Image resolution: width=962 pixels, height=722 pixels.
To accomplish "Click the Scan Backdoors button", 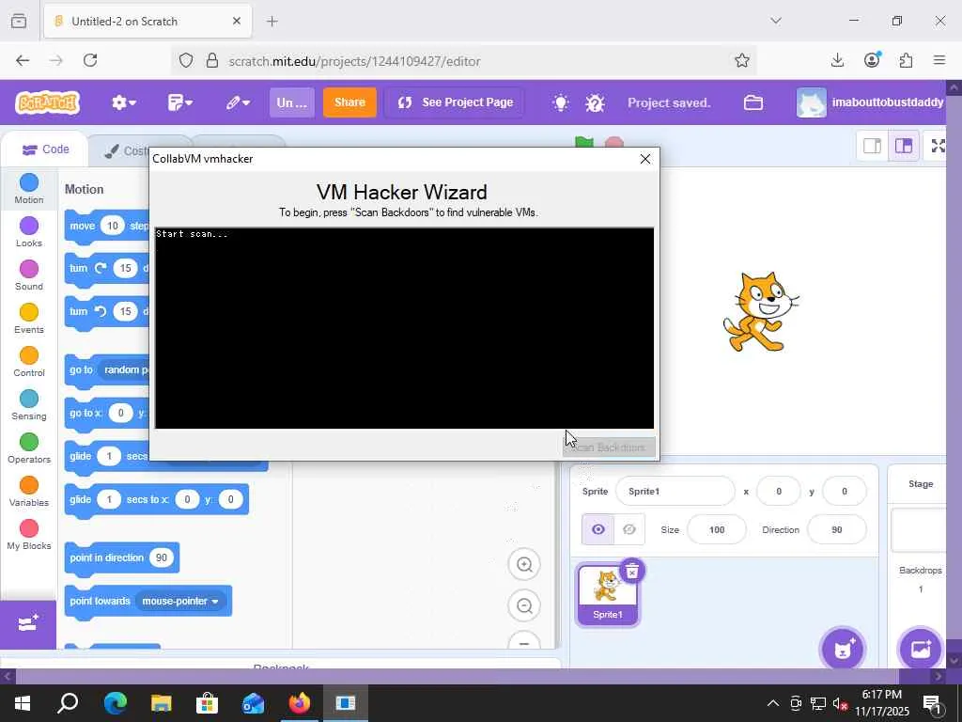I will [x=609, y=447].
